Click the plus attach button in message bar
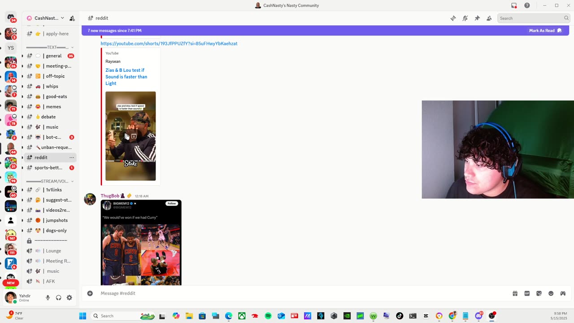The width and height of the screenshot is (574, 323). [90, 293]
